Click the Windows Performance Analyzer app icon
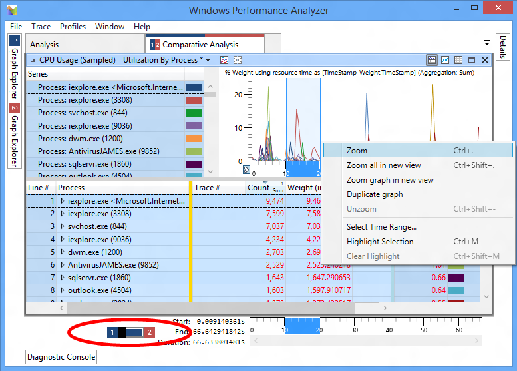Screen dimensions: 517x371 pos(12,10)
